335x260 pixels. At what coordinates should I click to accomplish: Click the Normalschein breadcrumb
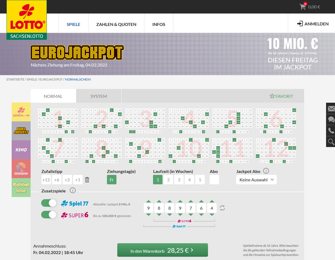tap(78, 79)
